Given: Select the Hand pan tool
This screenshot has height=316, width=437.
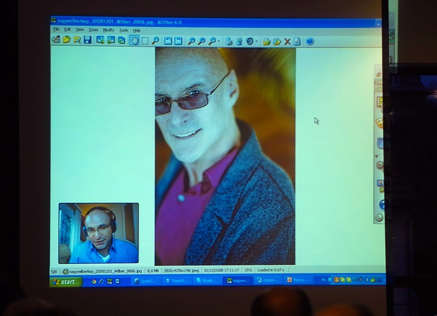Looking at the screenshot, I should [134, 40].
